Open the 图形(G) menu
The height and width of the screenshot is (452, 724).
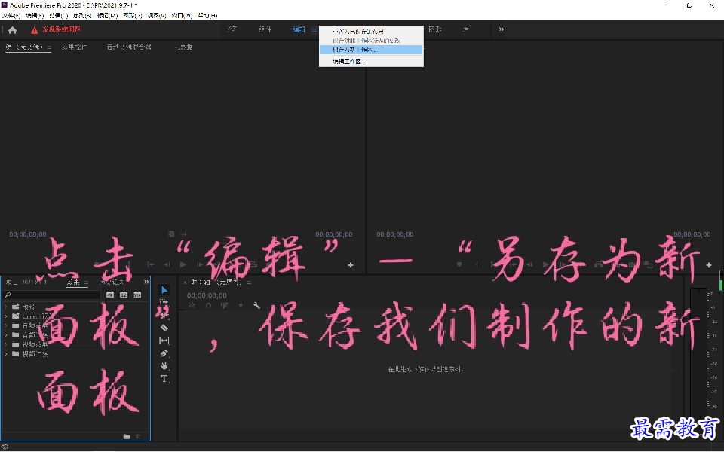(133, 16)
